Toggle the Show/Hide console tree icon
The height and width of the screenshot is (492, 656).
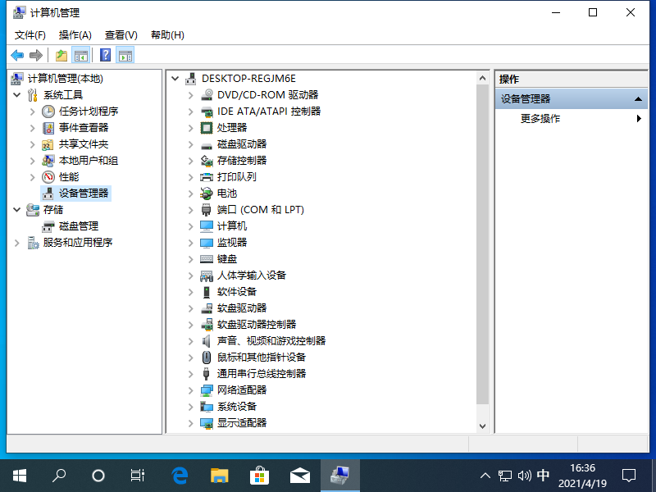[80, 55]
